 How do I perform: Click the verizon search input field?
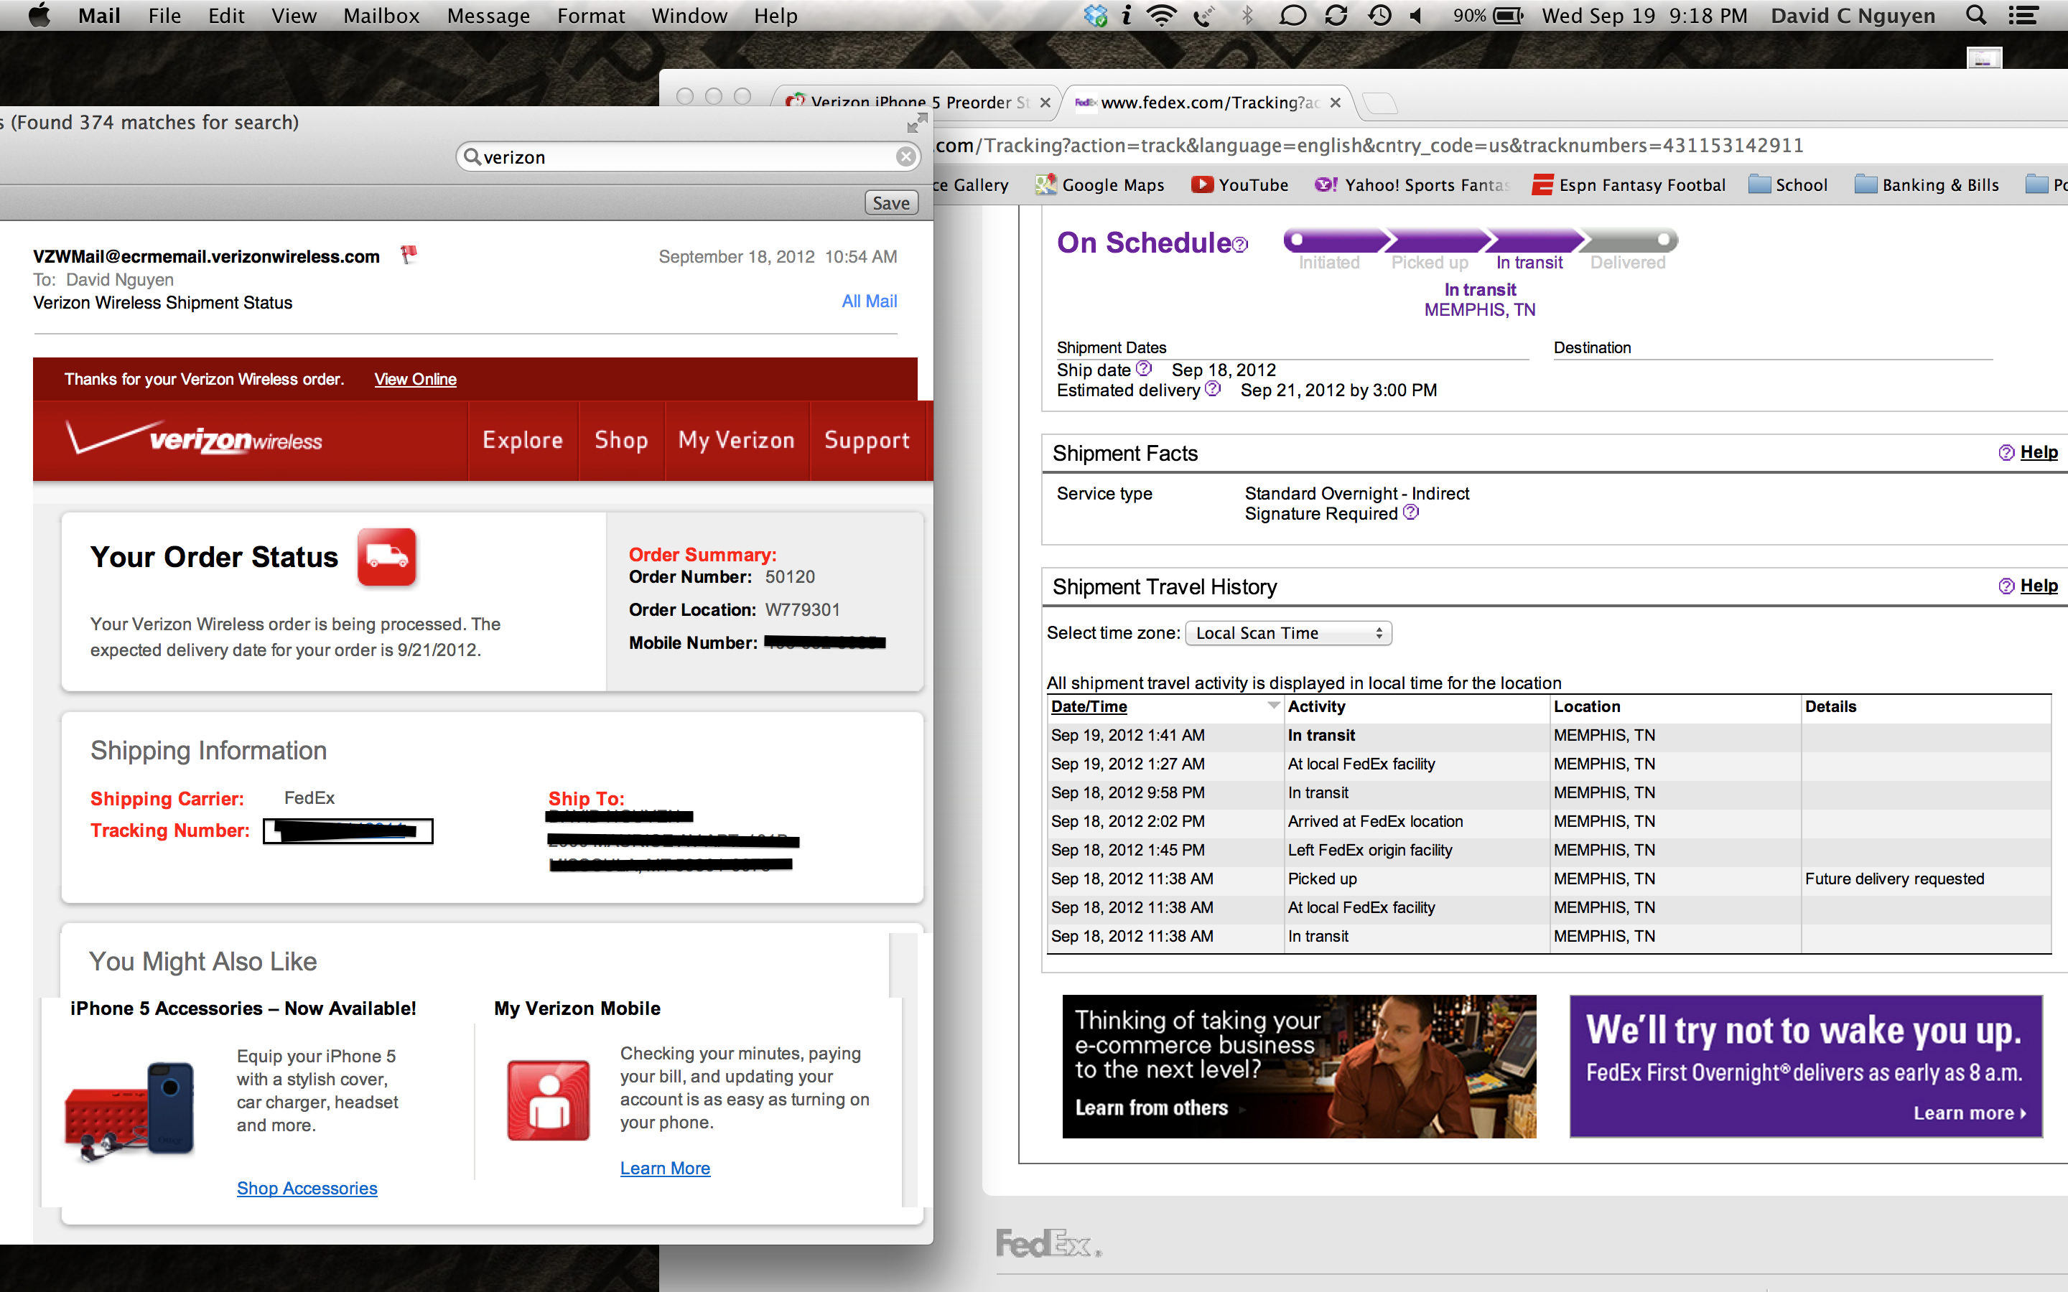[684, 157]
